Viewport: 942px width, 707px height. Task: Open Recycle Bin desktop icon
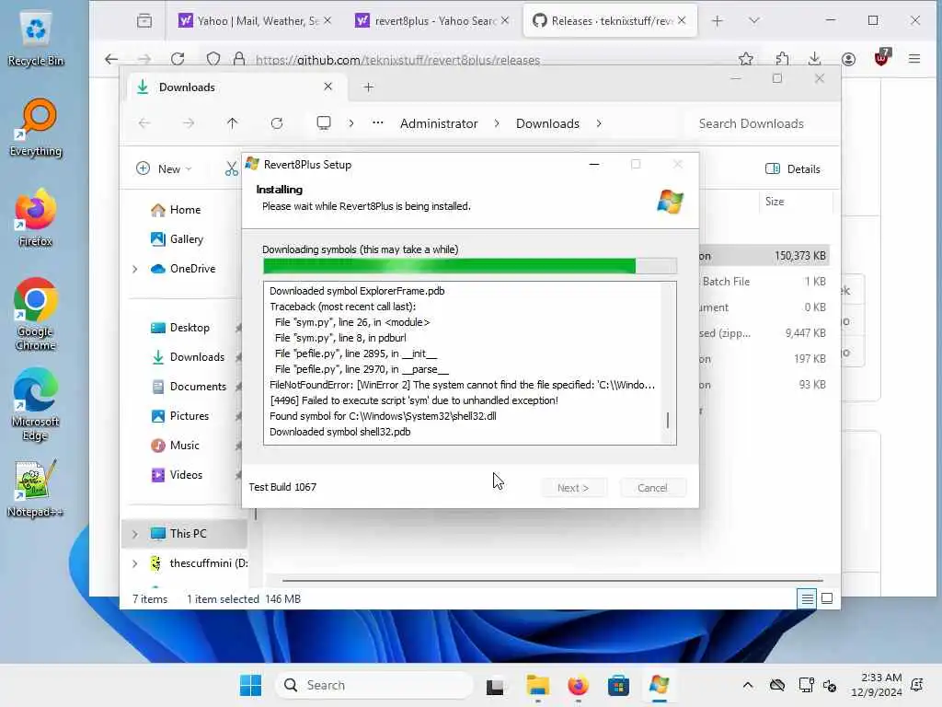tap(36, 39)
